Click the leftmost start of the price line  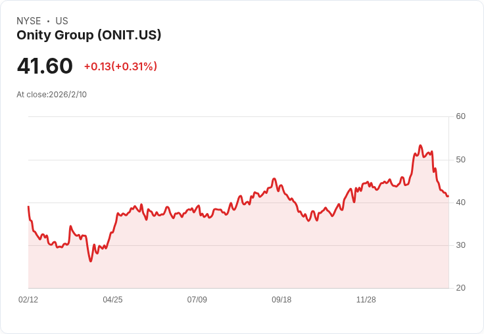click(28, 206)
